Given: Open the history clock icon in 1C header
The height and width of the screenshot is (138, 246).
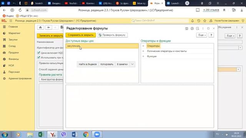Looking at the screenshot, I should coord(199,21).
